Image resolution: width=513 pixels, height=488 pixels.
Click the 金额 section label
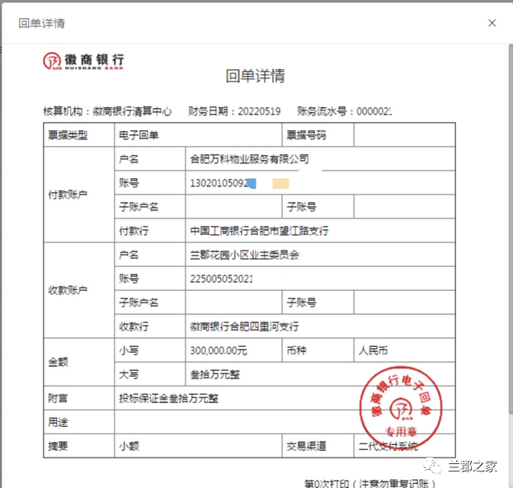tap(58, 362)
